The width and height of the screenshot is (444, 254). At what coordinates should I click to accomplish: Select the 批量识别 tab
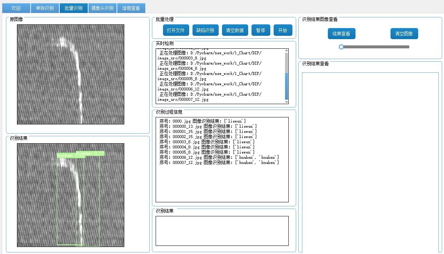tap(73, 8)
